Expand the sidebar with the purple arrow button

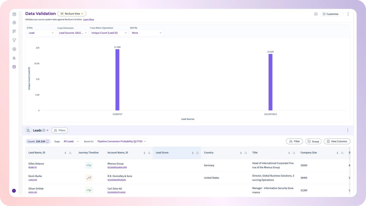click(x=14, y=191)
